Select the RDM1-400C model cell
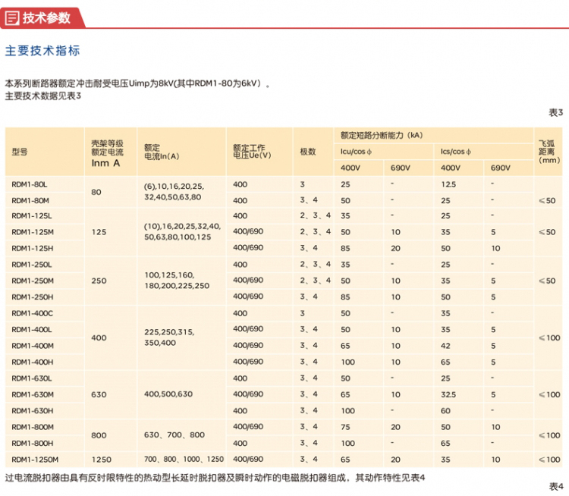The height and width of the screenshot is (496, 569). point(33,313)
